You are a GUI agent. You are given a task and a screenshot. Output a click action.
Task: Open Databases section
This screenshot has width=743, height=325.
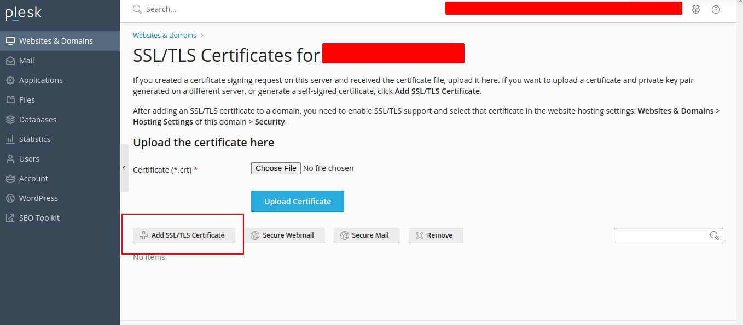(x=37, y=120)
